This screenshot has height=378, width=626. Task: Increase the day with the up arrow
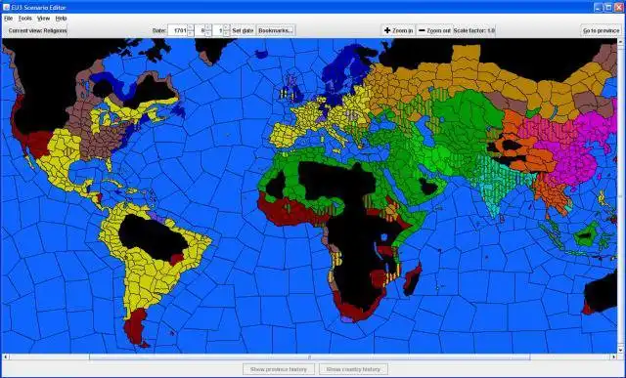pos(226,27)
